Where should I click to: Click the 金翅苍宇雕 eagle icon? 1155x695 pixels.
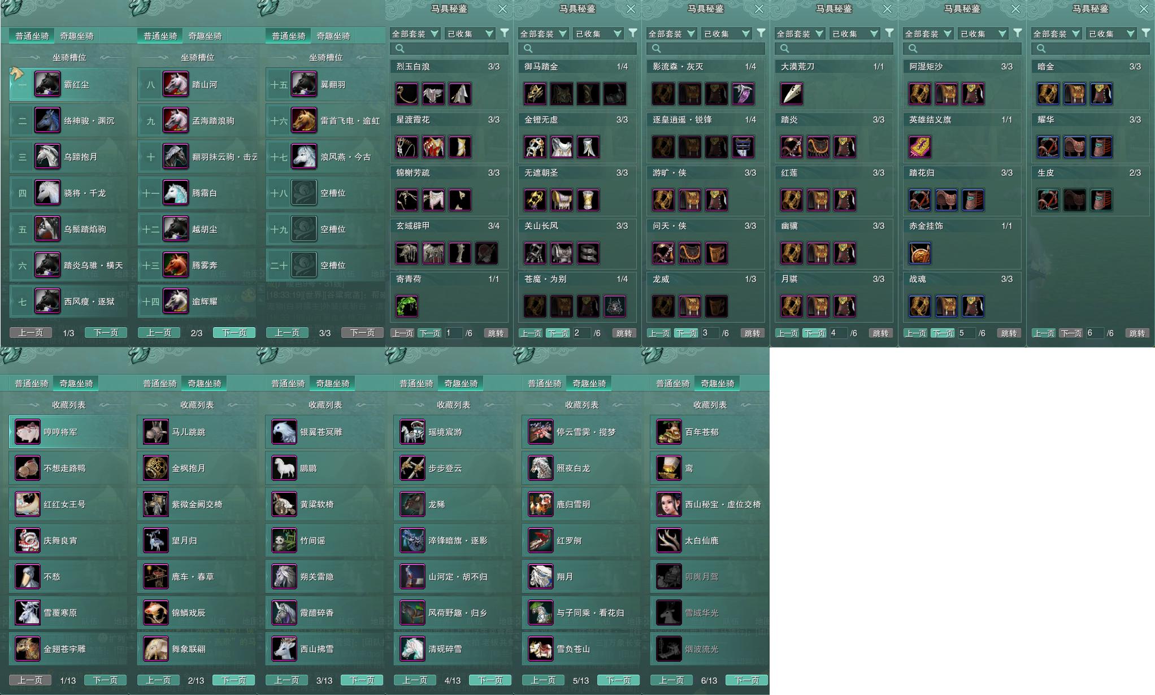pos(27,649)
